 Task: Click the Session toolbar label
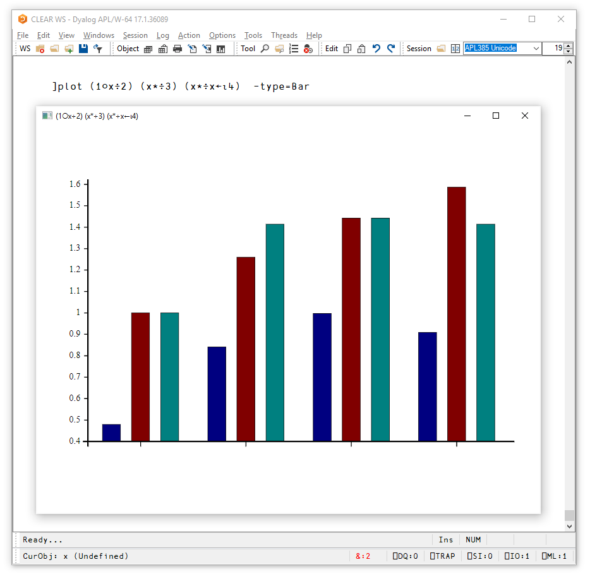(419, 49)
